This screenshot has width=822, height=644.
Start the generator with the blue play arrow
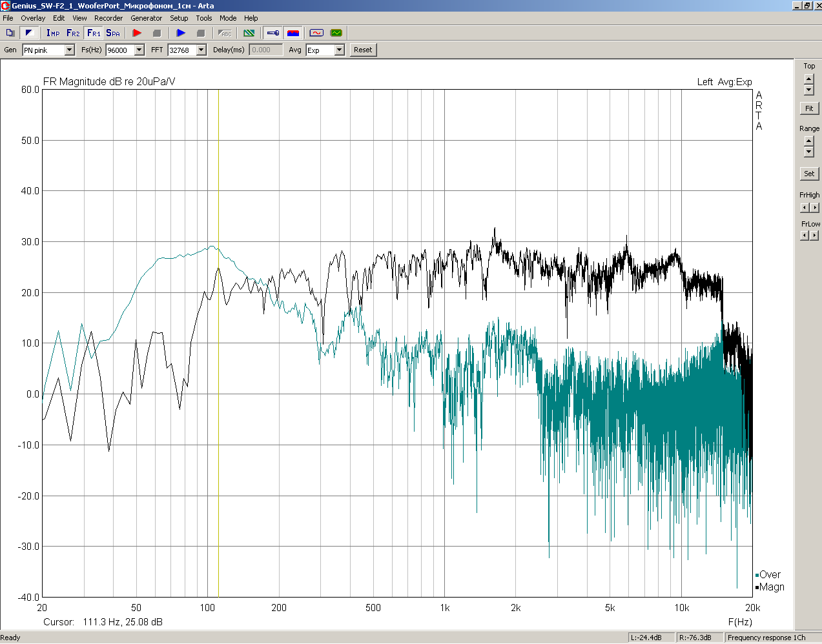click(181, 33)
